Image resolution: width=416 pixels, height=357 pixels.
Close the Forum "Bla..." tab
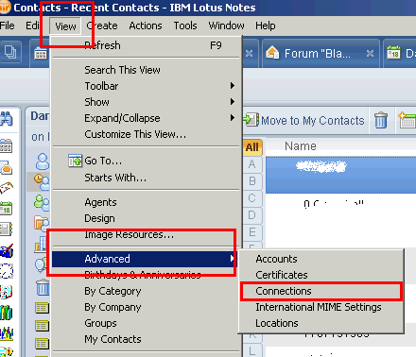[x=370, y=54]
